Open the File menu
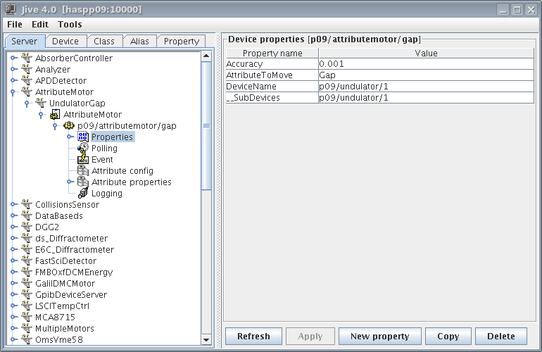Image resolution: width=542 pixels, height=352 pixels. pyautogui.click(x=15, y=25)
